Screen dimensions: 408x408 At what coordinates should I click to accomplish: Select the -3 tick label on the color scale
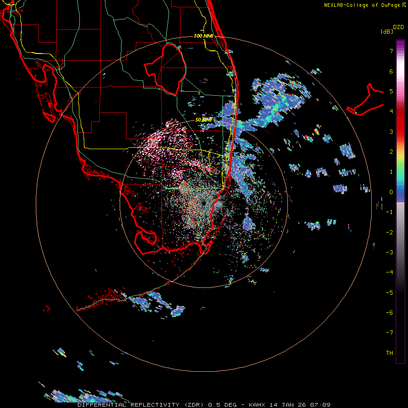click(x=389, y=253)
